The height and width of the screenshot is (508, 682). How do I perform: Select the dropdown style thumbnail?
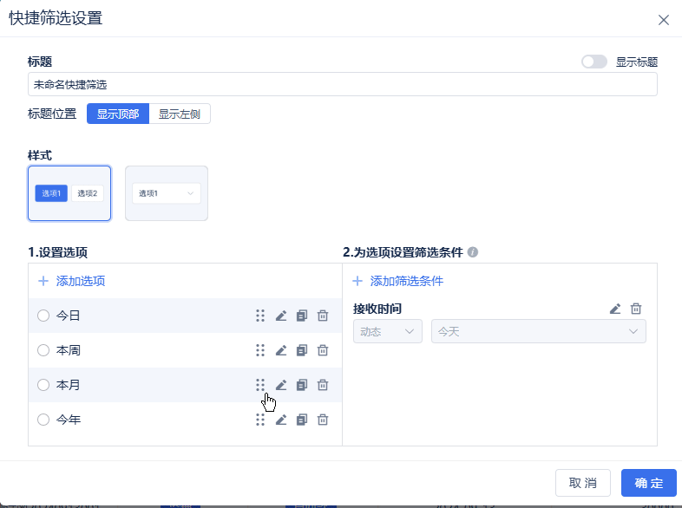tap(167, 193)
